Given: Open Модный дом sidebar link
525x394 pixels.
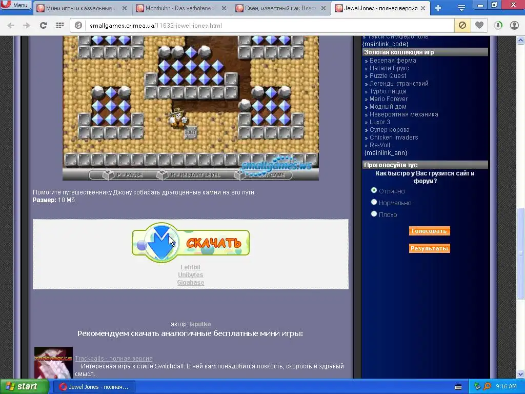Looking at the screenshot, I should 388,107.
